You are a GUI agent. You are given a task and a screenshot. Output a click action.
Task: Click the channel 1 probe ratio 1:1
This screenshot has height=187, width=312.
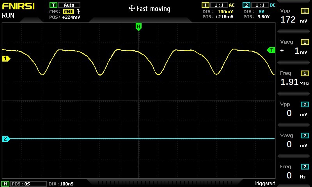[x=219, y=5]
